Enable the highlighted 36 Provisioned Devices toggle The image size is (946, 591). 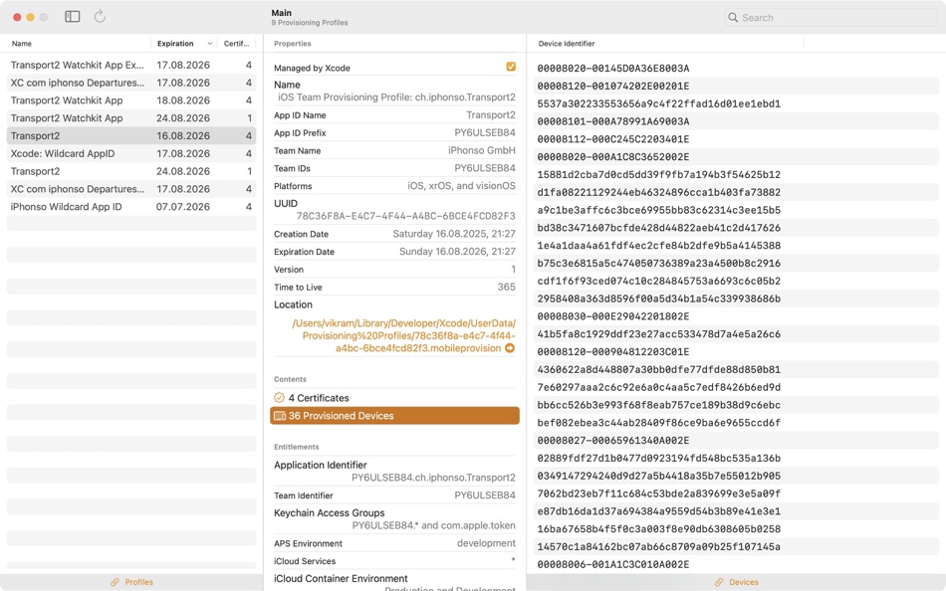click(394, 415)
